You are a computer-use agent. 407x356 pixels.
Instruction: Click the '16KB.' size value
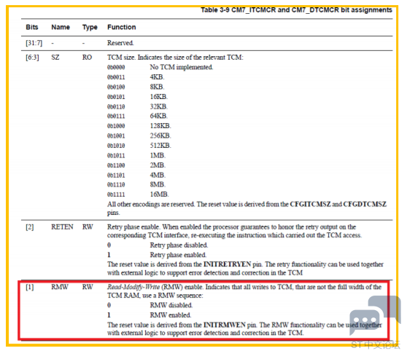[x=159, y=97]
